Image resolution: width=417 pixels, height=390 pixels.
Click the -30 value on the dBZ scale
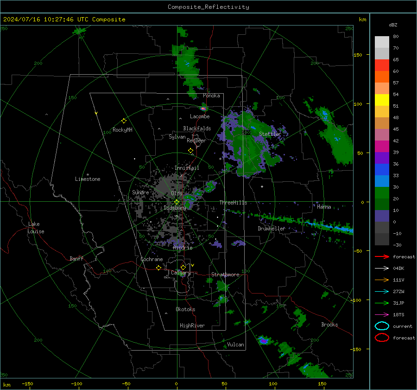click(397, 245)
